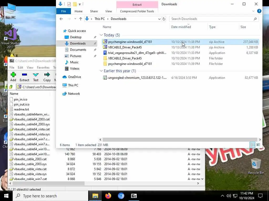Click the Back arrow in File Explorer
Screen dimensions: 269x201
click(x=61, y=19)
